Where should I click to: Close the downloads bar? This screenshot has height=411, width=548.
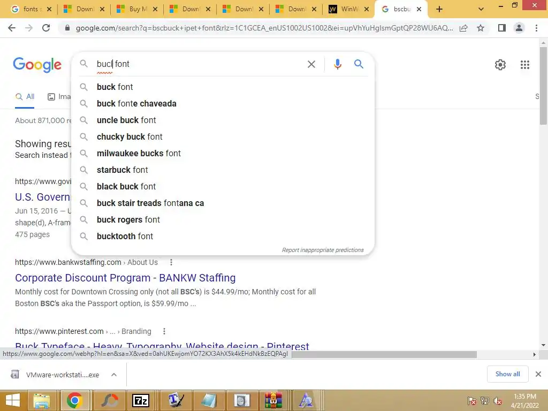pyautogui.click(x=538, y=374)
